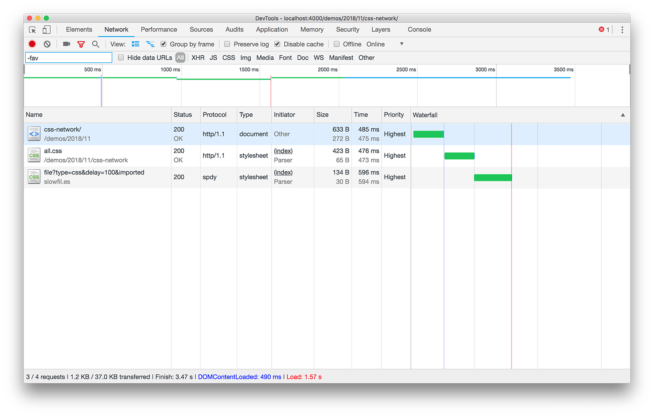This screenshot has height=417, width=654.
Task: Click the Waterfall sort arrow
Action: pyautogui.click(x=623, y=115)
